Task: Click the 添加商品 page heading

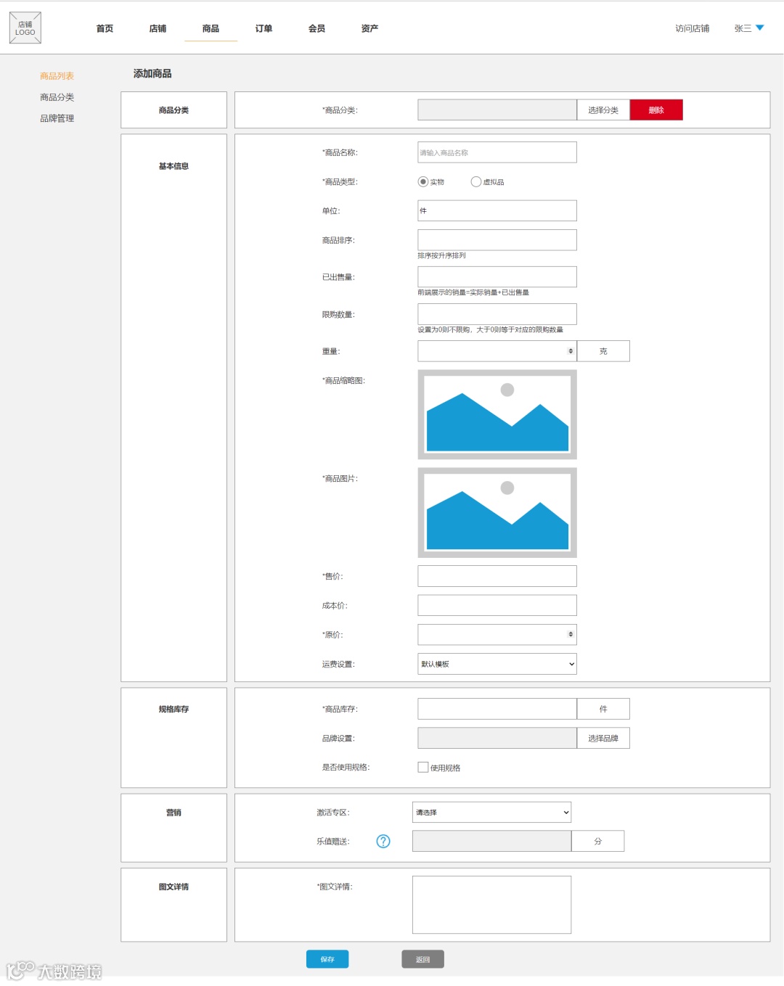Action: 152,73
